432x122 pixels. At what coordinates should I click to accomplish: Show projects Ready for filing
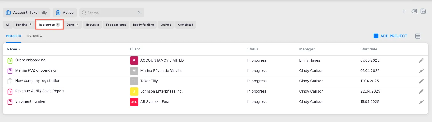[143, 25]
